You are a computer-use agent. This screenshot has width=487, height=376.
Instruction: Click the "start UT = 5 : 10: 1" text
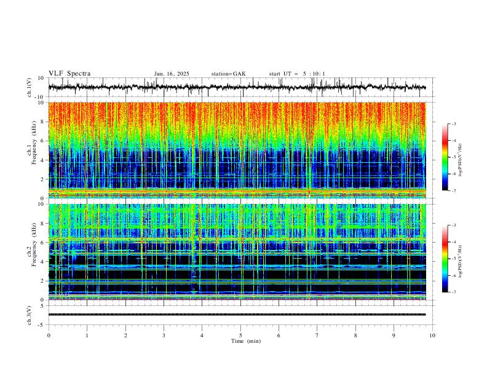297,74
